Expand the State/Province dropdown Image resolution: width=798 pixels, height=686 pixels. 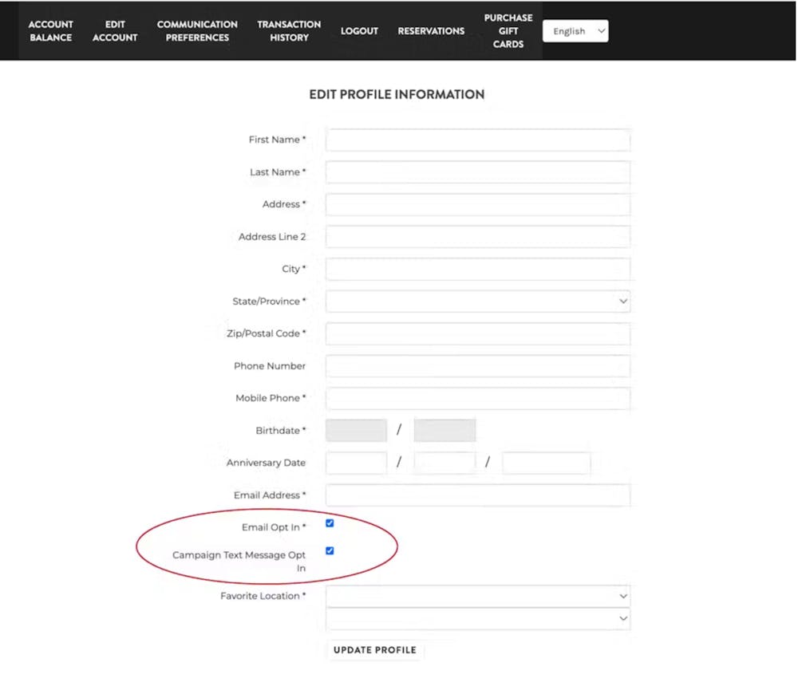click(478, 302)
